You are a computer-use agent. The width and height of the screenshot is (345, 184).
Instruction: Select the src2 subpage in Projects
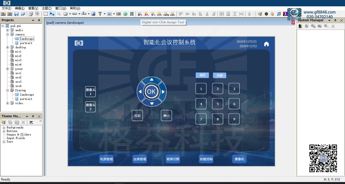click(18, 77)
